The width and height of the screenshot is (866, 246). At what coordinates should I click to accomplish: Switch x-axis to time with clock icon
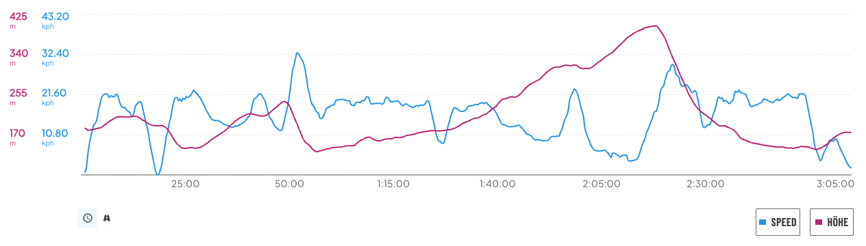(x=88, y=218)
